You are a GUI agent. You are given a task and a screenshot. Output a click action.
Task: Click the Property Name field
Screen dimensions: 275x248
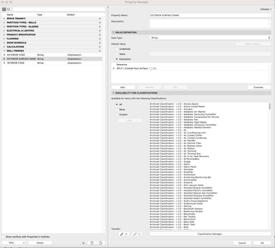210,15
